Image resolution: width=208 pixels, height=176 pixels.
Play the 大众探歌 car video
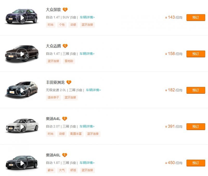[x=22, y=18]
